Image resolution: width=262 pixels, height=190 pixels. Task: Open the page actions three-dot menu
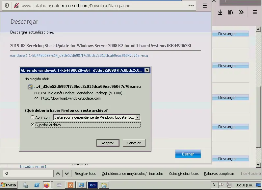coord(191,6)
